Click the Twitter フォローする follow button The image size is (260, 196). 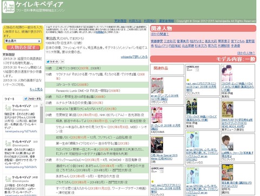click(x=32, y=99)
